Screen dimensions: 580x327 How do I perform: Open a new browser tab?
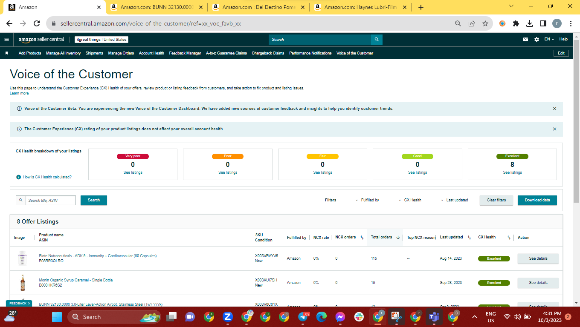point(421,7)
